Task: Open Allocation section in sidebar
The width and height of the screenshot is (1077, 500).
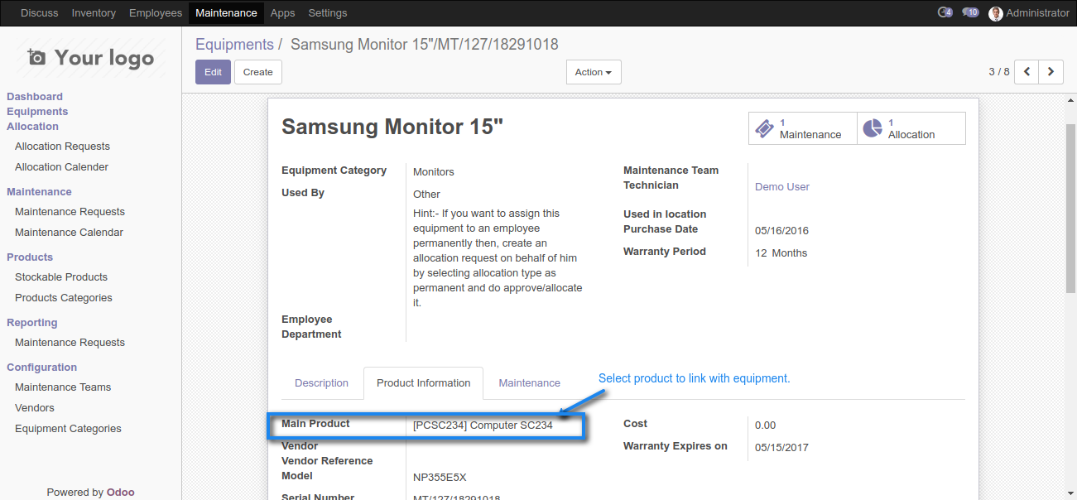Action: 32,127
